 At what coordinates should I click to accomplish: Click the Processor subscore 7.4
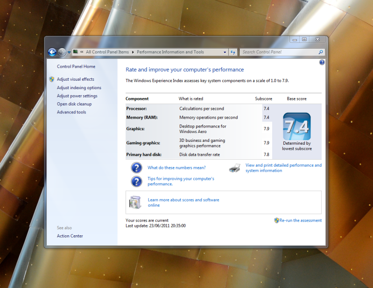point(267,109)
